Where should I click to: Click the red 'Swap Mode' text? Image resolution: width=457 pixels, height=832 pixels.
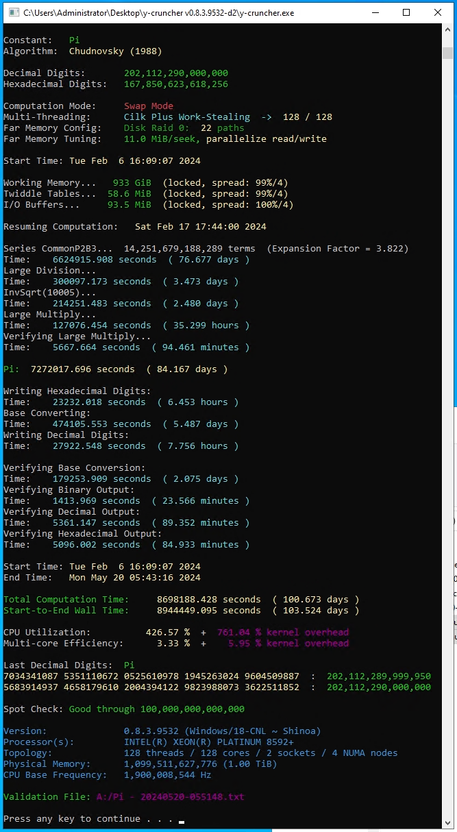(x=149, y=106)
